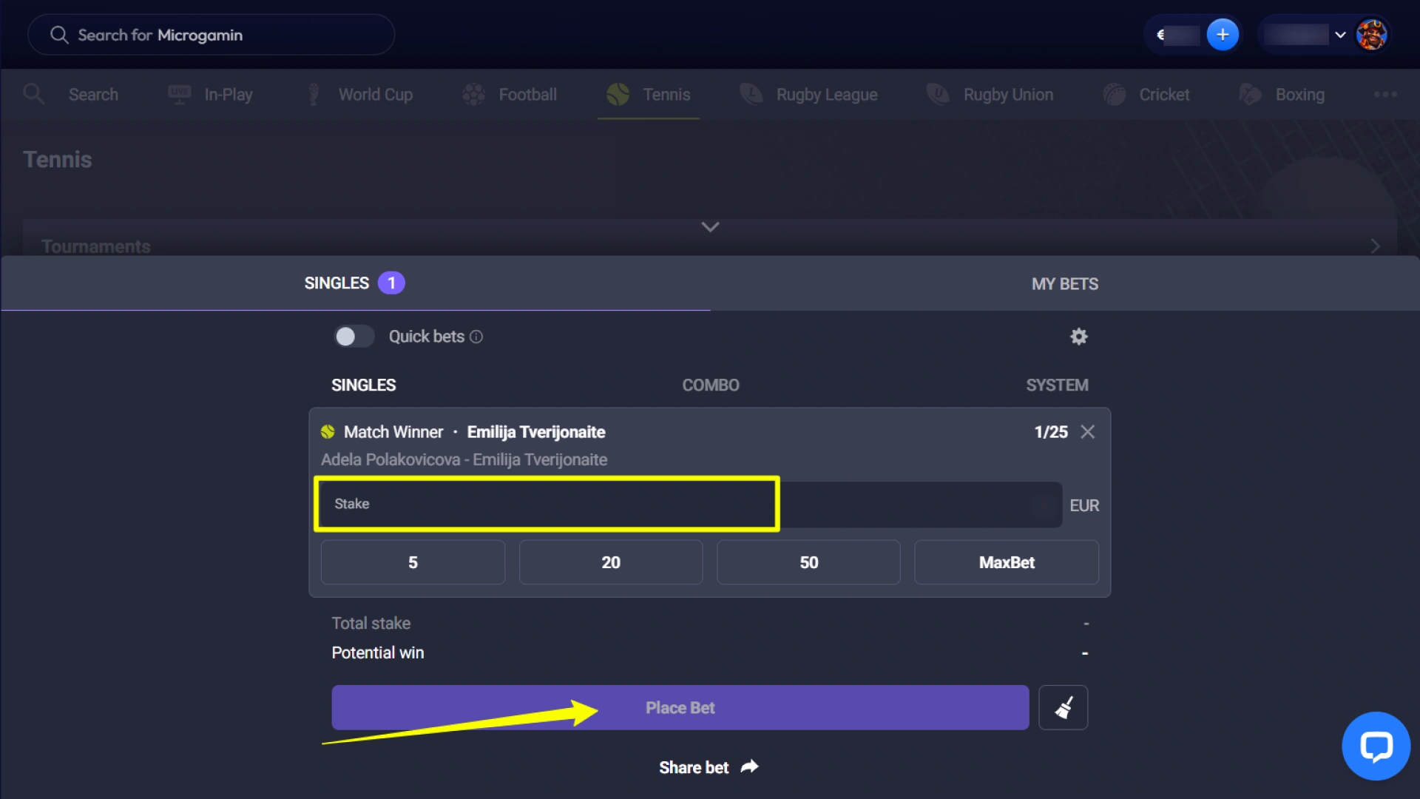Screen dimensions: 1420x799
Task: Toggle the Quick bets switch
Action: [354, 337]
